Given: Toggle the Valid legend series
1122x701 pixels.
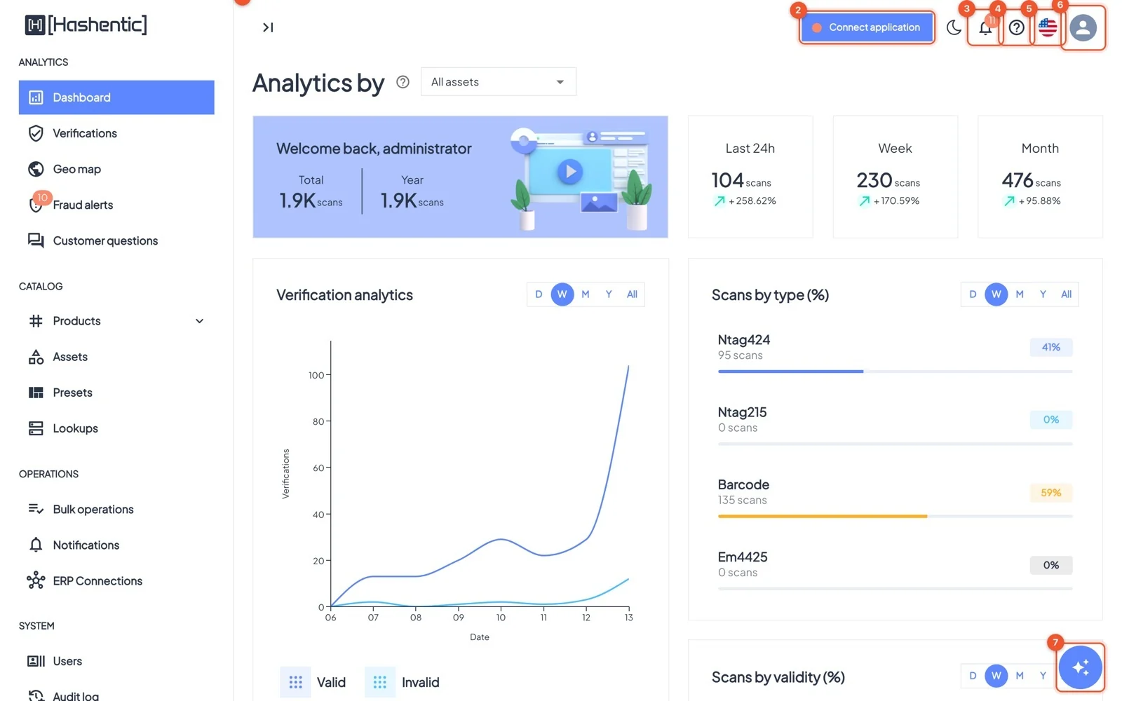Looking at the screenshot, I should point(313,682).
